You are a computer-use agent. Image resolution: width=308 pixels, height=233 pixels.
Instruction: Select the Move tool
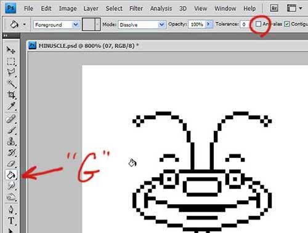click(x=10, y=50)
